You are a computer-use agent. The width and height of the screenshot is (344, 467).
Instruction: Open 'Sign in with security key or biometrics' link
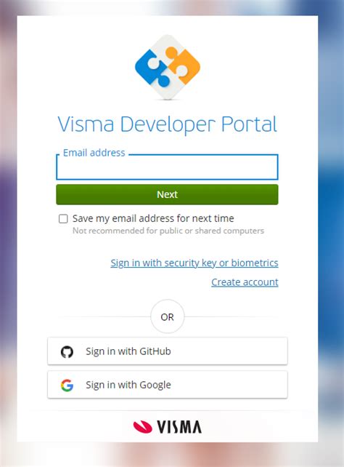click(194, 263)
